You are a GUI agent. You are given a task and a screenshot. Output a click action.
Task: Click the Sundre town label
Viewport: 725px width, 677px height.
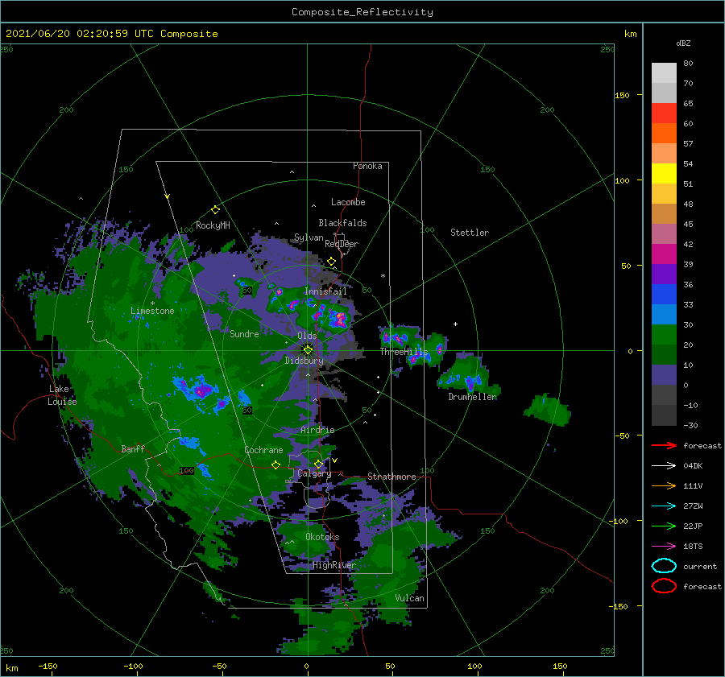tap(244, 333)
